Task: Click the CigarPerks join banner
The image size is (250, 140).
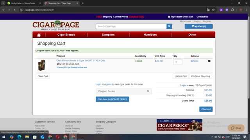Action: [x=179, y=125]
